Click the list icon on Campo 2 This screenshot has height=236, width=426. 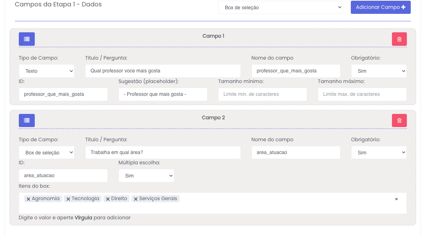pyautogui.click(x=27, y=121)
